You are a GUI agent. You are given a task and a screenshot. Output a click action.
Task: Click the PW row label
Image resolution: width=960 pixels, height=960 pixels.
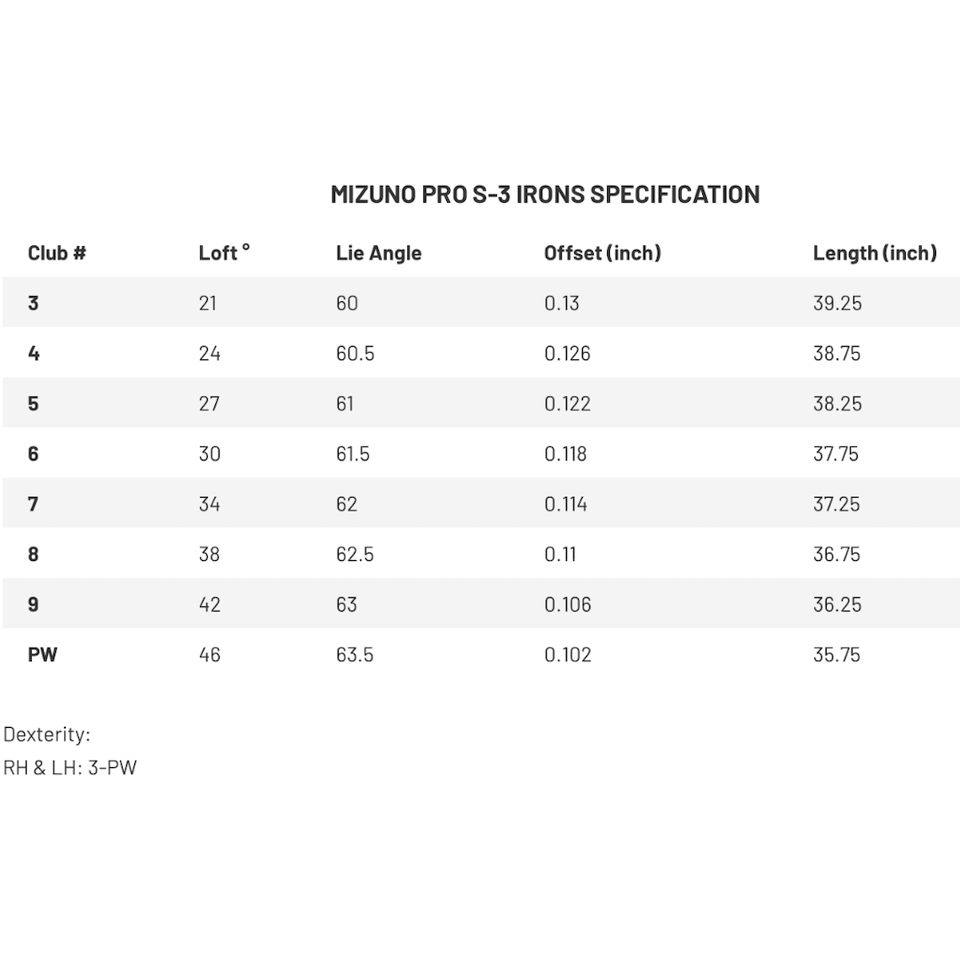43,655
